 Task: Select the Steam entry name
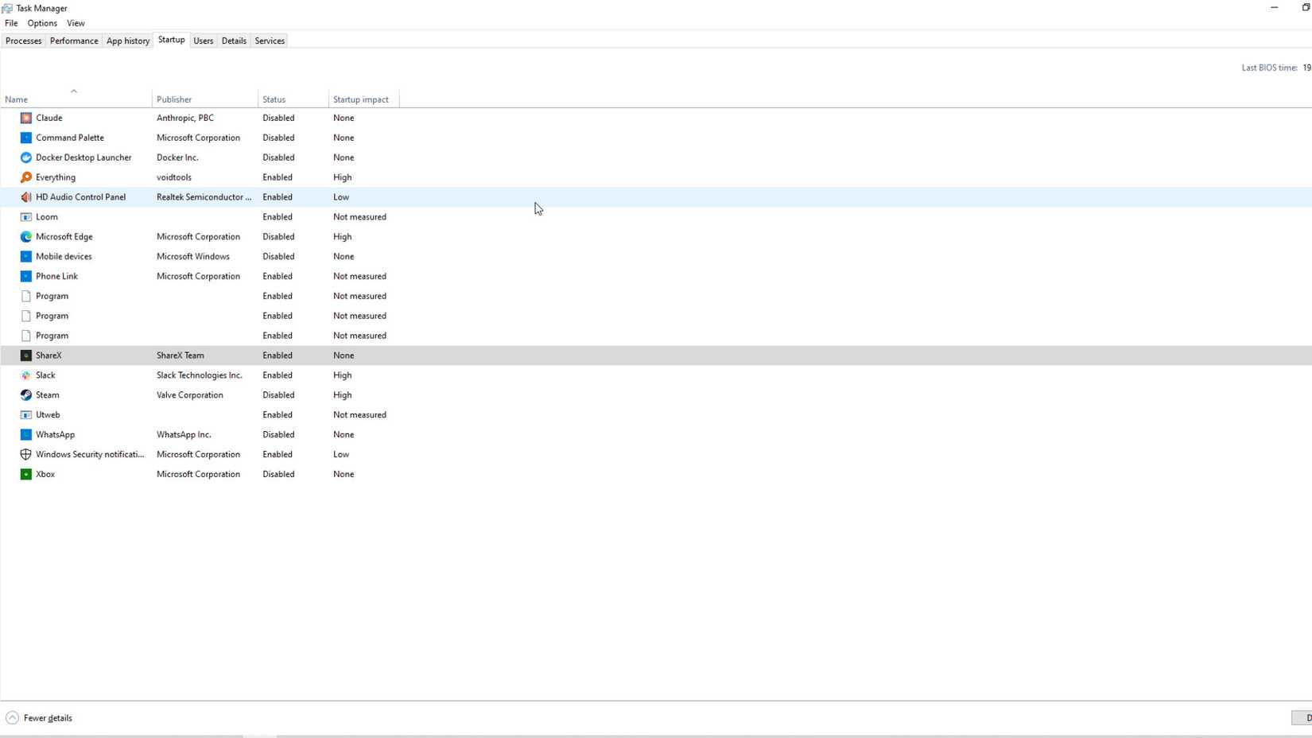coord(48,395)
